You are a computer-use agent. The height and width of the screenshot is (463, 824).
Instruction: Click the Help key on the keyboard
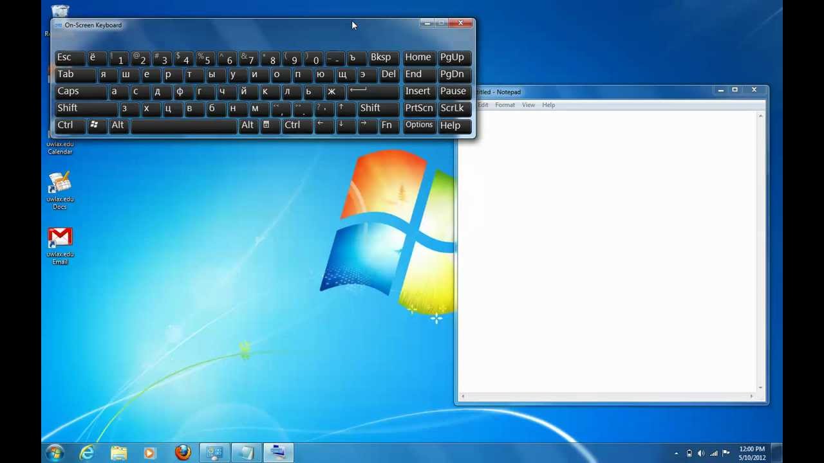[x=454, y=125]
